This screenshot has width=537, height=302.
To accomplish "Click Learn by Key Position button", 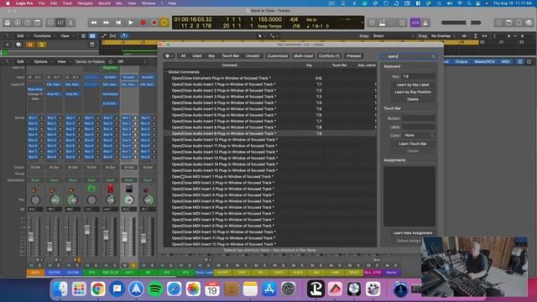I will 413,92.
